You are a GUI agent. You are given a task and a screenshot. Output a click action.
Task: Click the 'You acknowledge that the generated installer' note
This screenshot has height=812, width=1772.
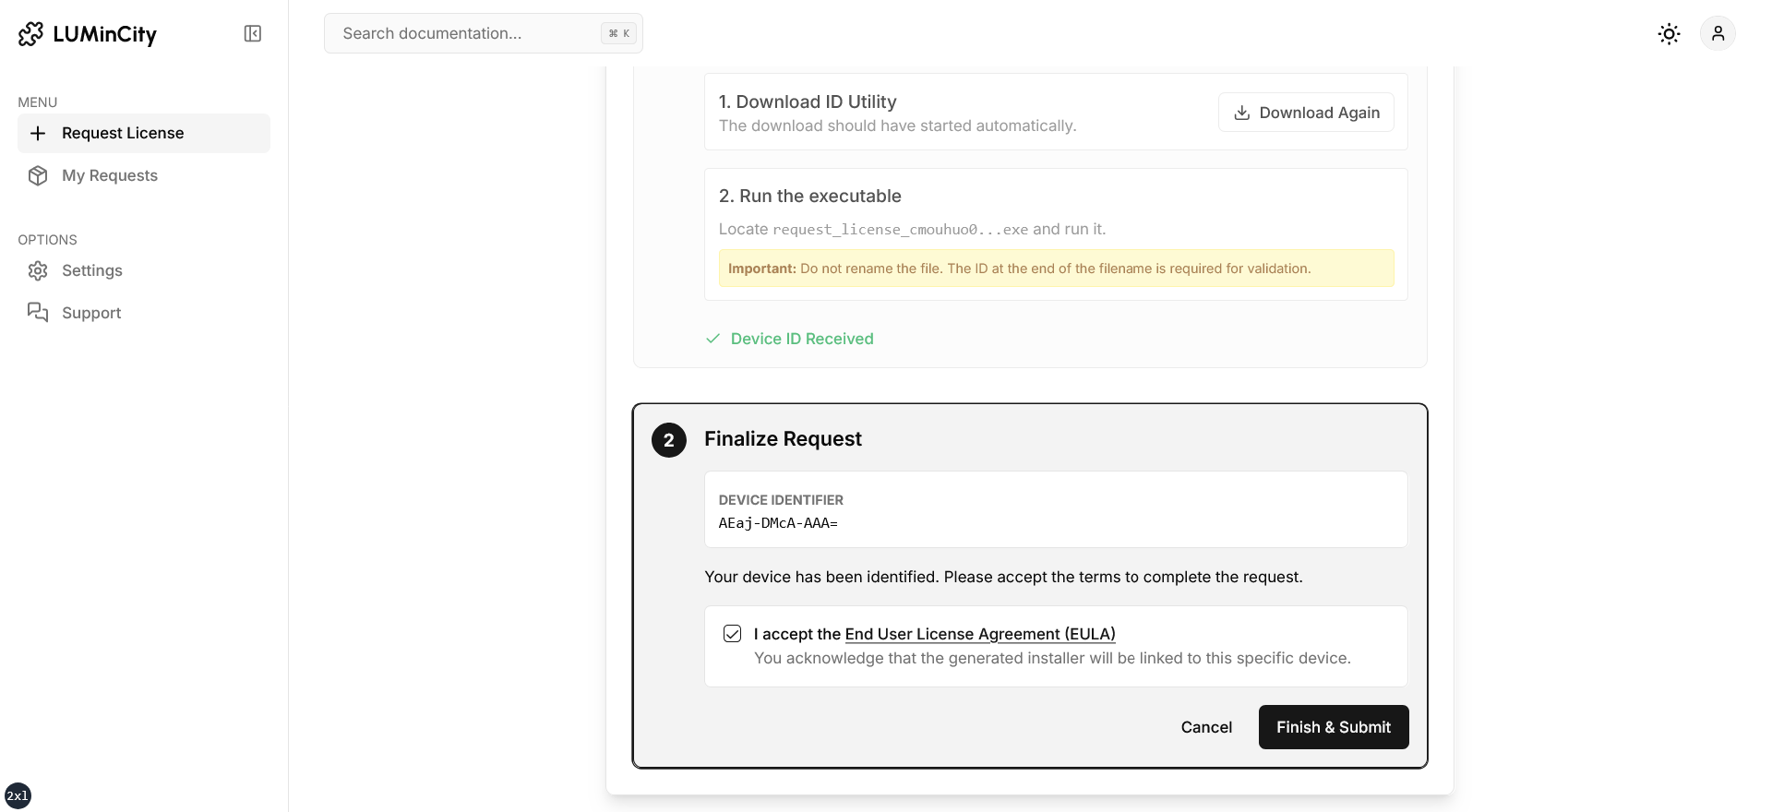pos(1052,658)
